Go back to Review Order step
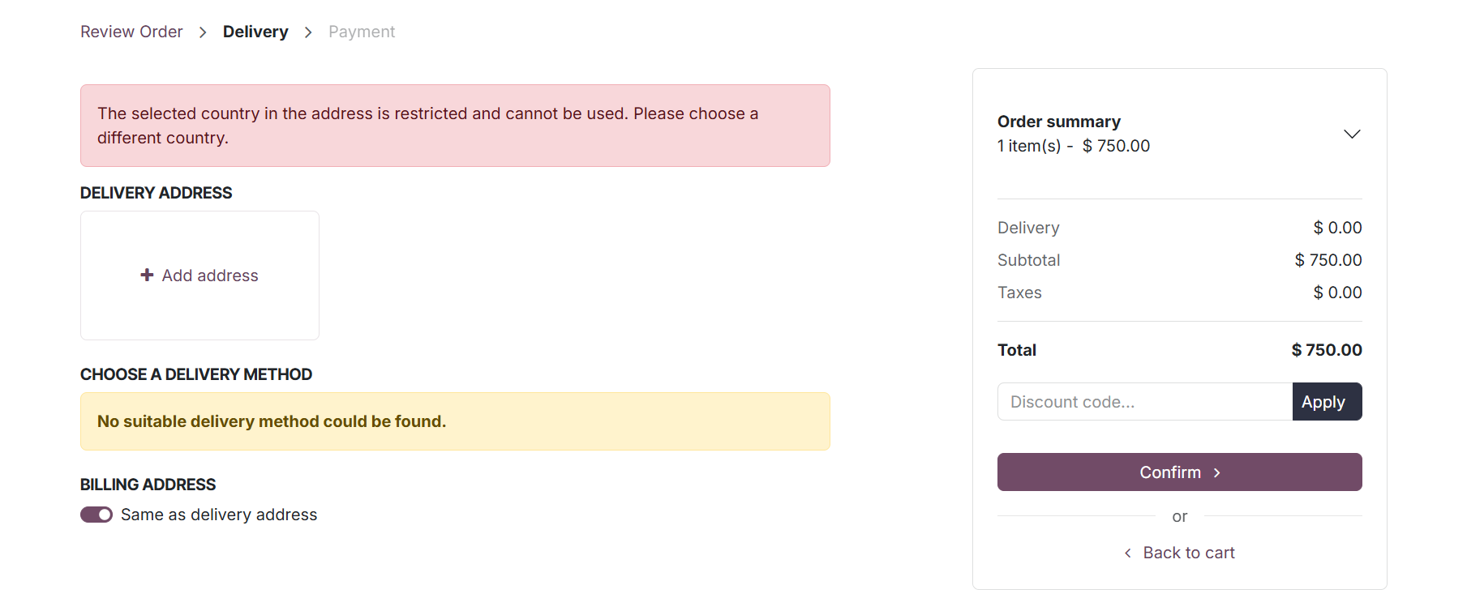 (x=131, y=32)
